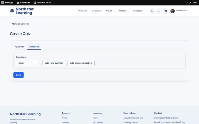Open footer Courses link
The height and width of the screenshot is (124, 199).
(x=66, y=123)
